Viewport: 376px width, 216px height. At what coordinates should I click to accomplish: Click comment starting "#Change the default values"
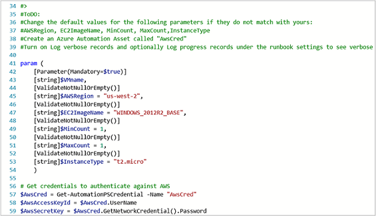tap(166, 23)
